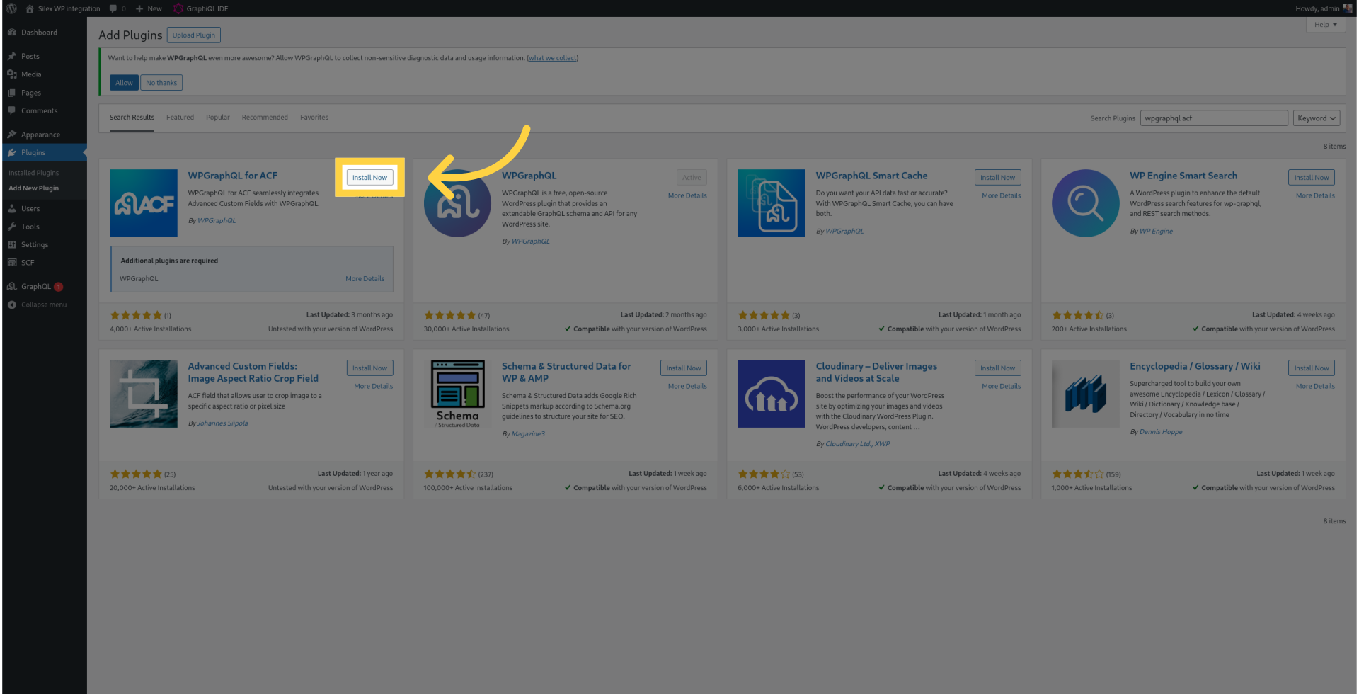Screen dimensions: 1359x694
Task: Allow WPGraphQL diagnostic data collection
Action: tap(124, 83)
